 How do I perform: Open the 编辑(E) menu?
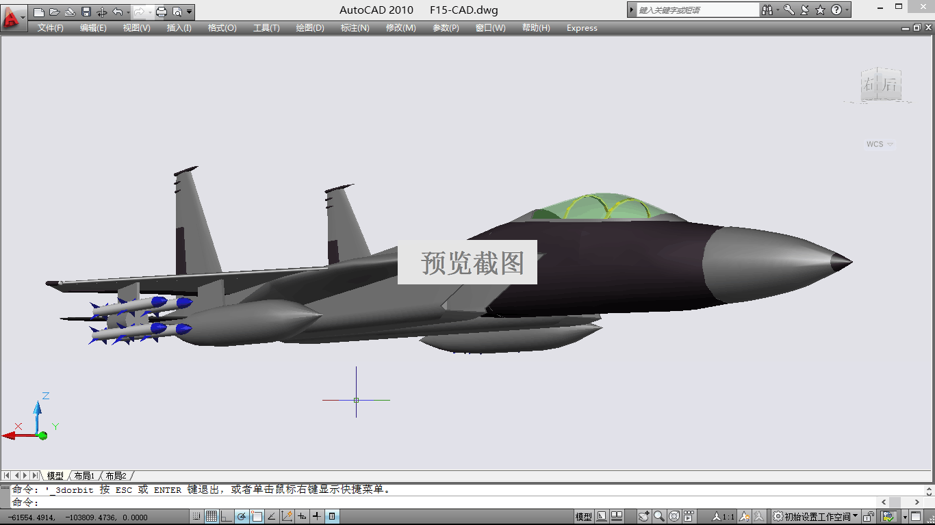93,28
